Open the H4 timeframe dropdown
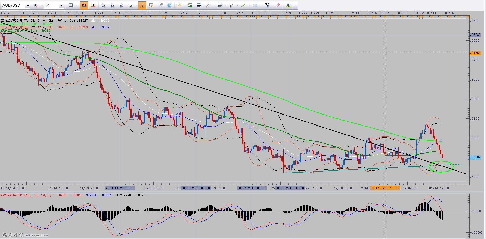486x239 pixels. pyautogui.click(x=61, y=5)
